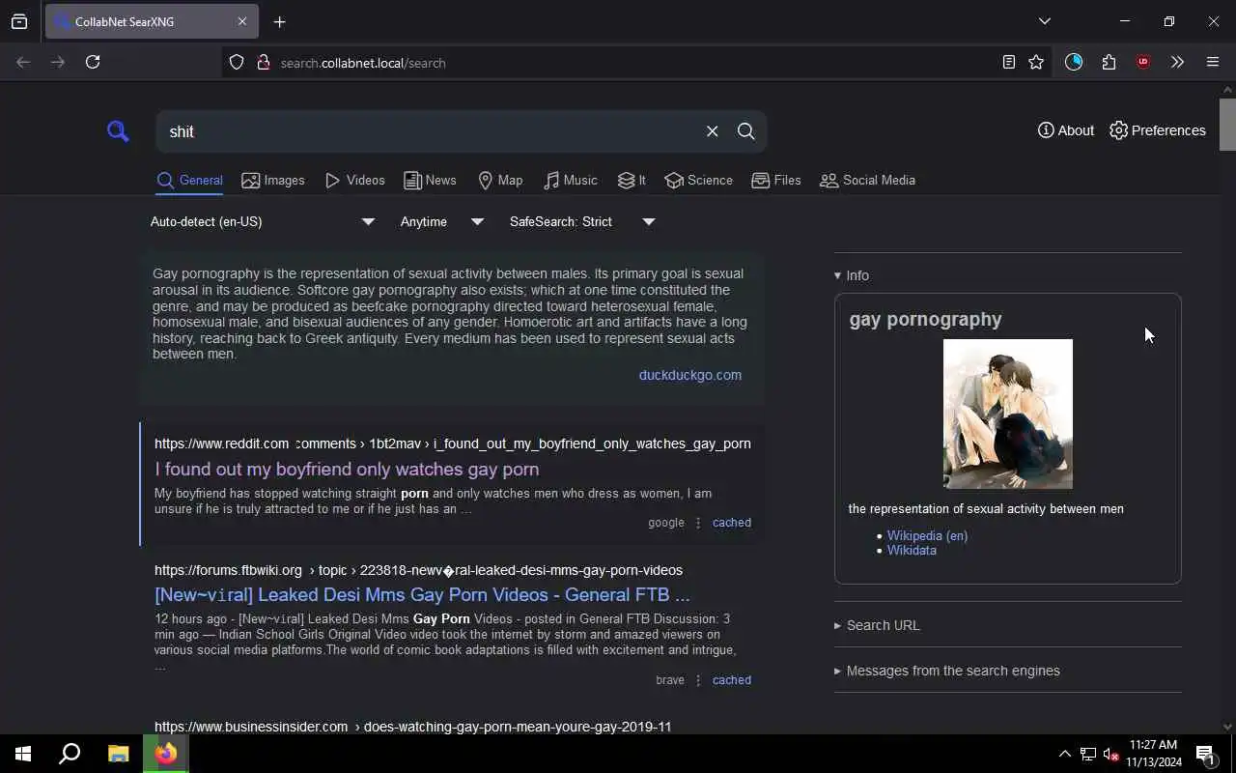Click the muted volume tray icon
Viewport: 1236px width, 773px height.
tap(1111, 754)
